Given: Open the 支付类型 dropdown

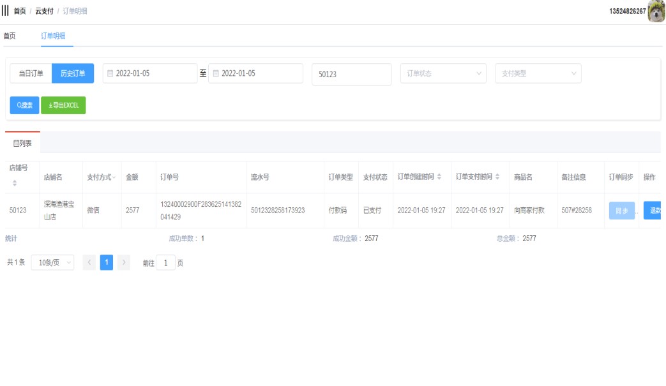Looking at the screenshot, I should (538, 73).
